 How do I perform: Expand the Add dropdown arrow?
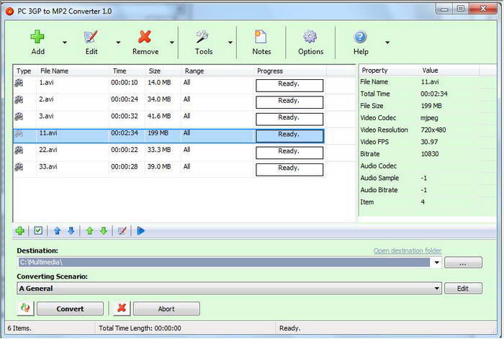pyautogui.click(x=65, y=42)
